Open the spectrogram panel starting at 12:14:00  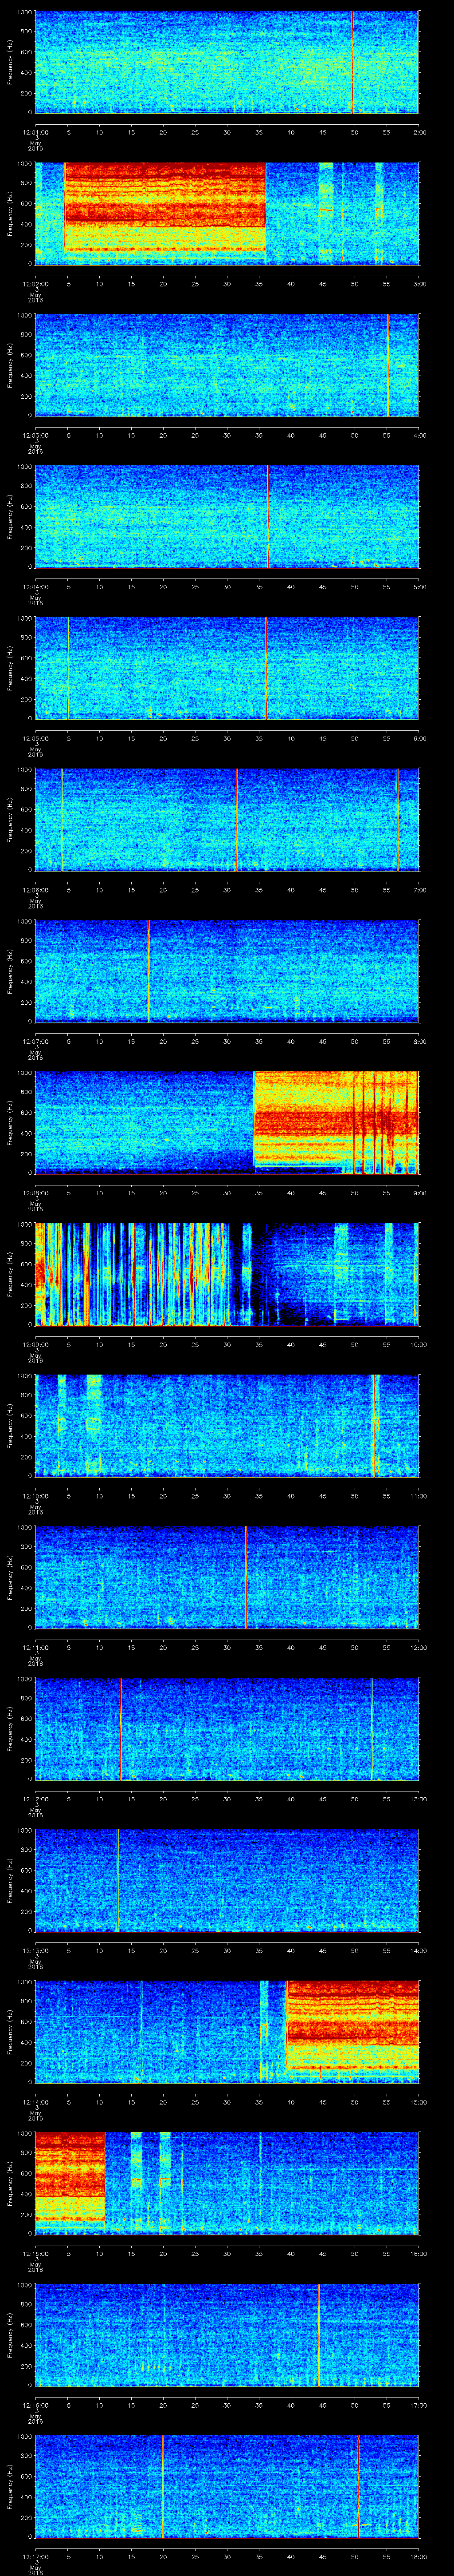click(227, 2032)
